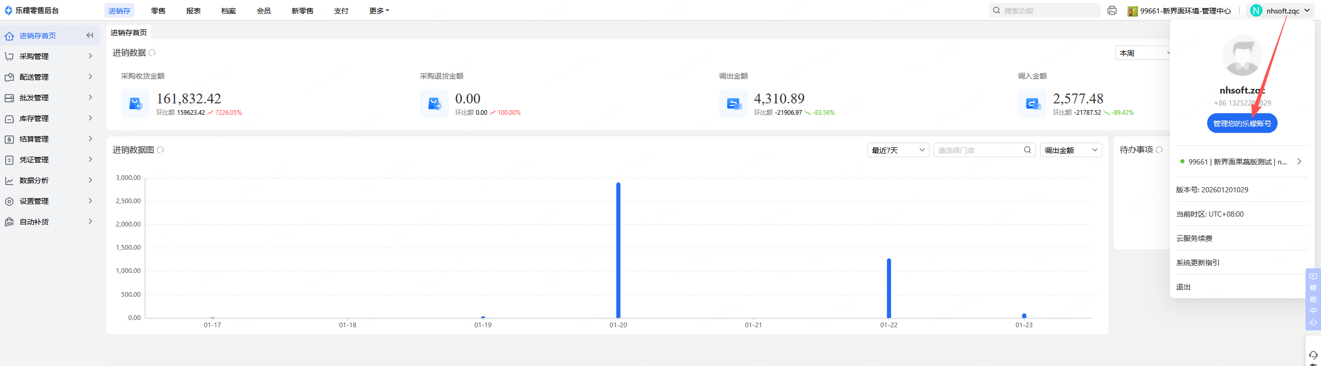1321x366 pixels.
Task: Collapse the left sidebar with arrow icon
Action: pos(89,36)
